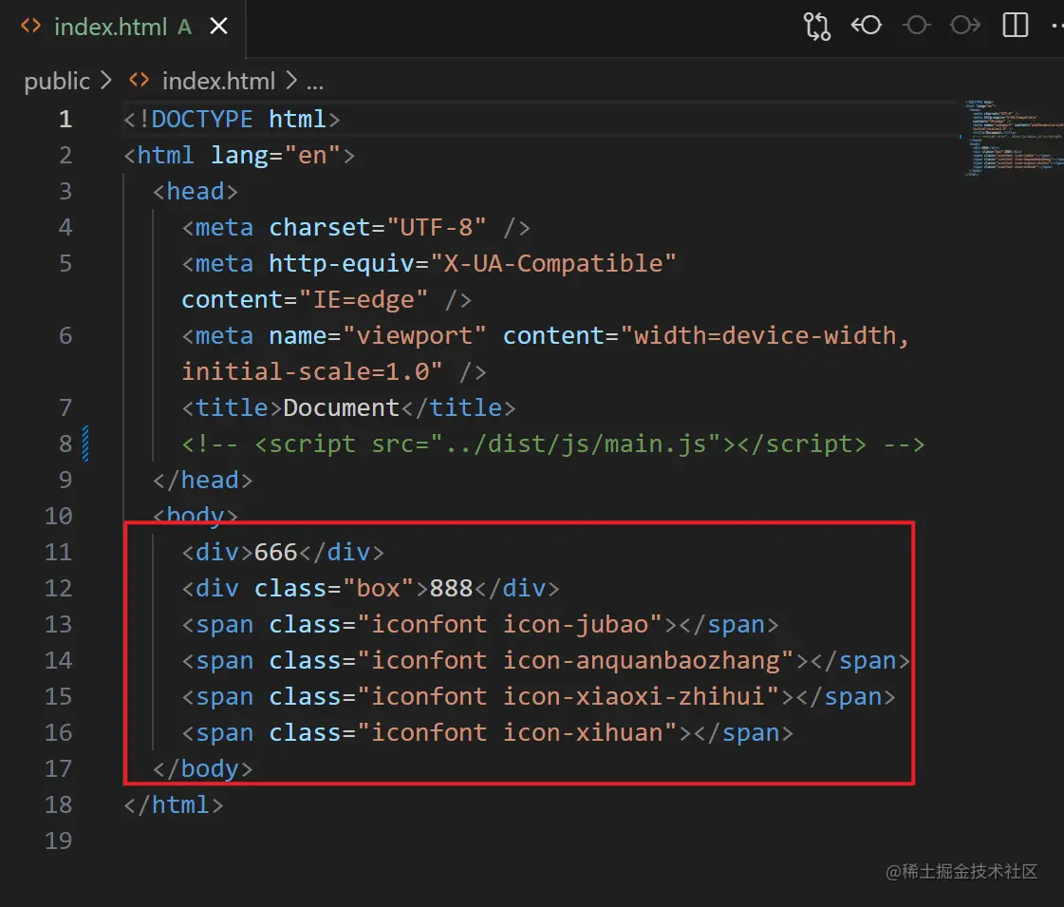This screenshot has width=1064, height=907.
Task: Click the code minimap preview
Action: click(1013, 139)
